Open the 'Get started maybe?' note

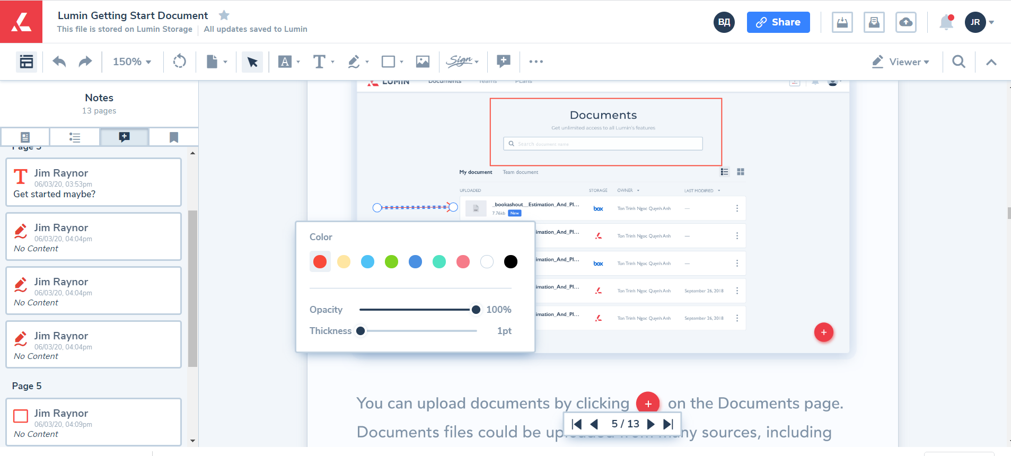[x=94, y=182]
